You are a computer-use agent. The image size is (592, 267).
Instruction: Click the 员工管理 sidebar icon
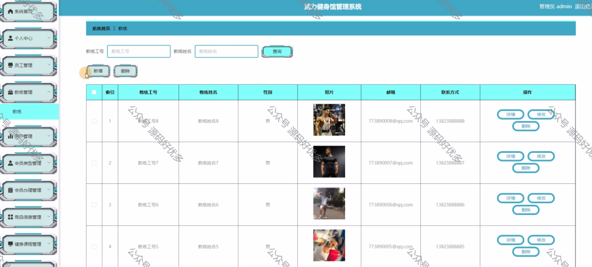(x=10, y=65)
